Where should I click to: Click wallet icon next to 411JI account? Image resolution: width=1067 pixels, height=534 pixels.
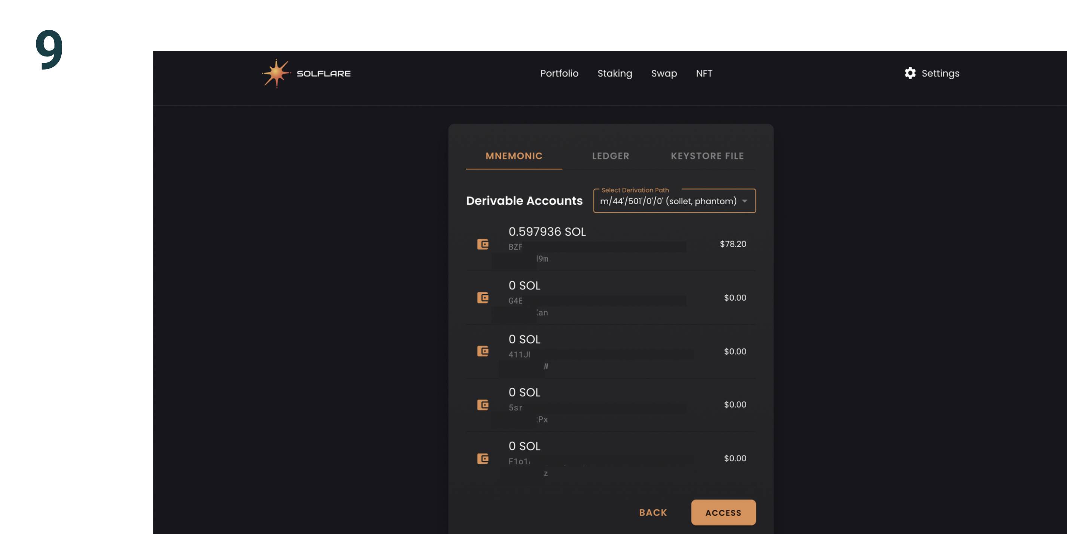click(483, 352)
